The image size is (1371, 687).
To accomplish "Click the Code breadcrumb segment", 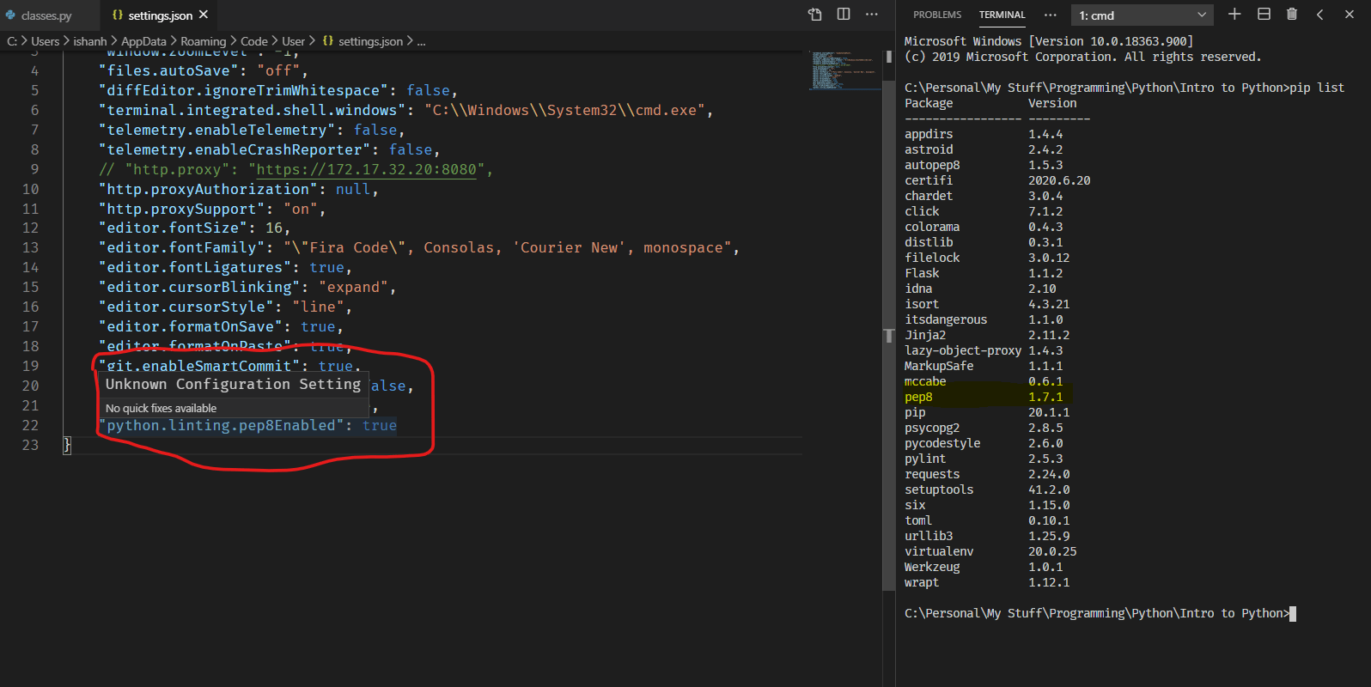I will 254,41.
